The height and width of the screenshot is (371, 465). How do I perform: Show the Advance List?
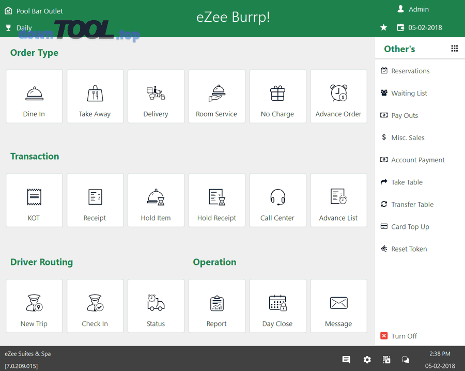(x=338, y=200)
